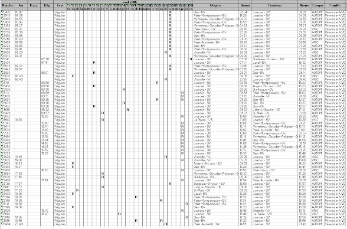Select the Etat column header

(x=60, y=5)
